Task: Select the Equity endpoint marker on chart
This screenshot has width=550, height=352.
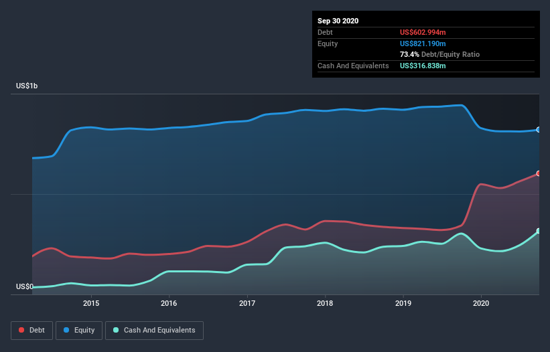Action: 539,130
